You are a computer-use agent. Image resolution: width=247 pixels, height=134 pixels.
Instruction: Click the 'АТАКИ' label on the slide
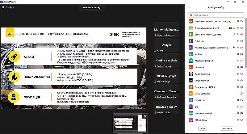(x=29, y=57)
